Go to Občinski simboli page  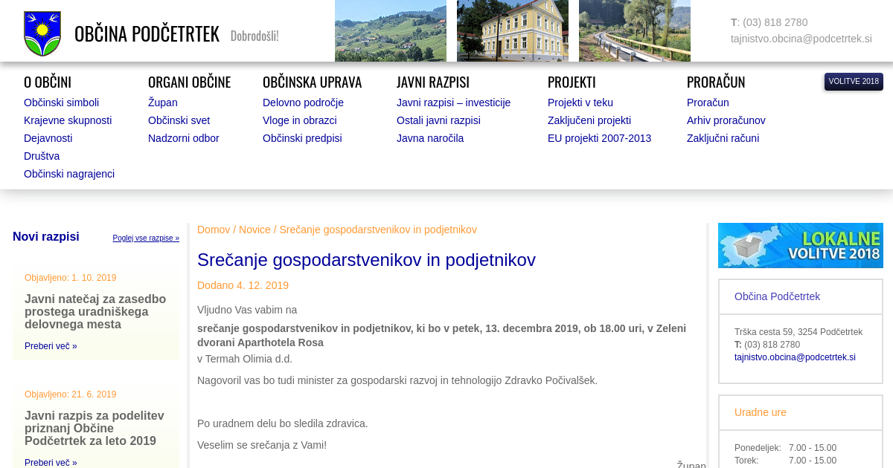[61, 103]
